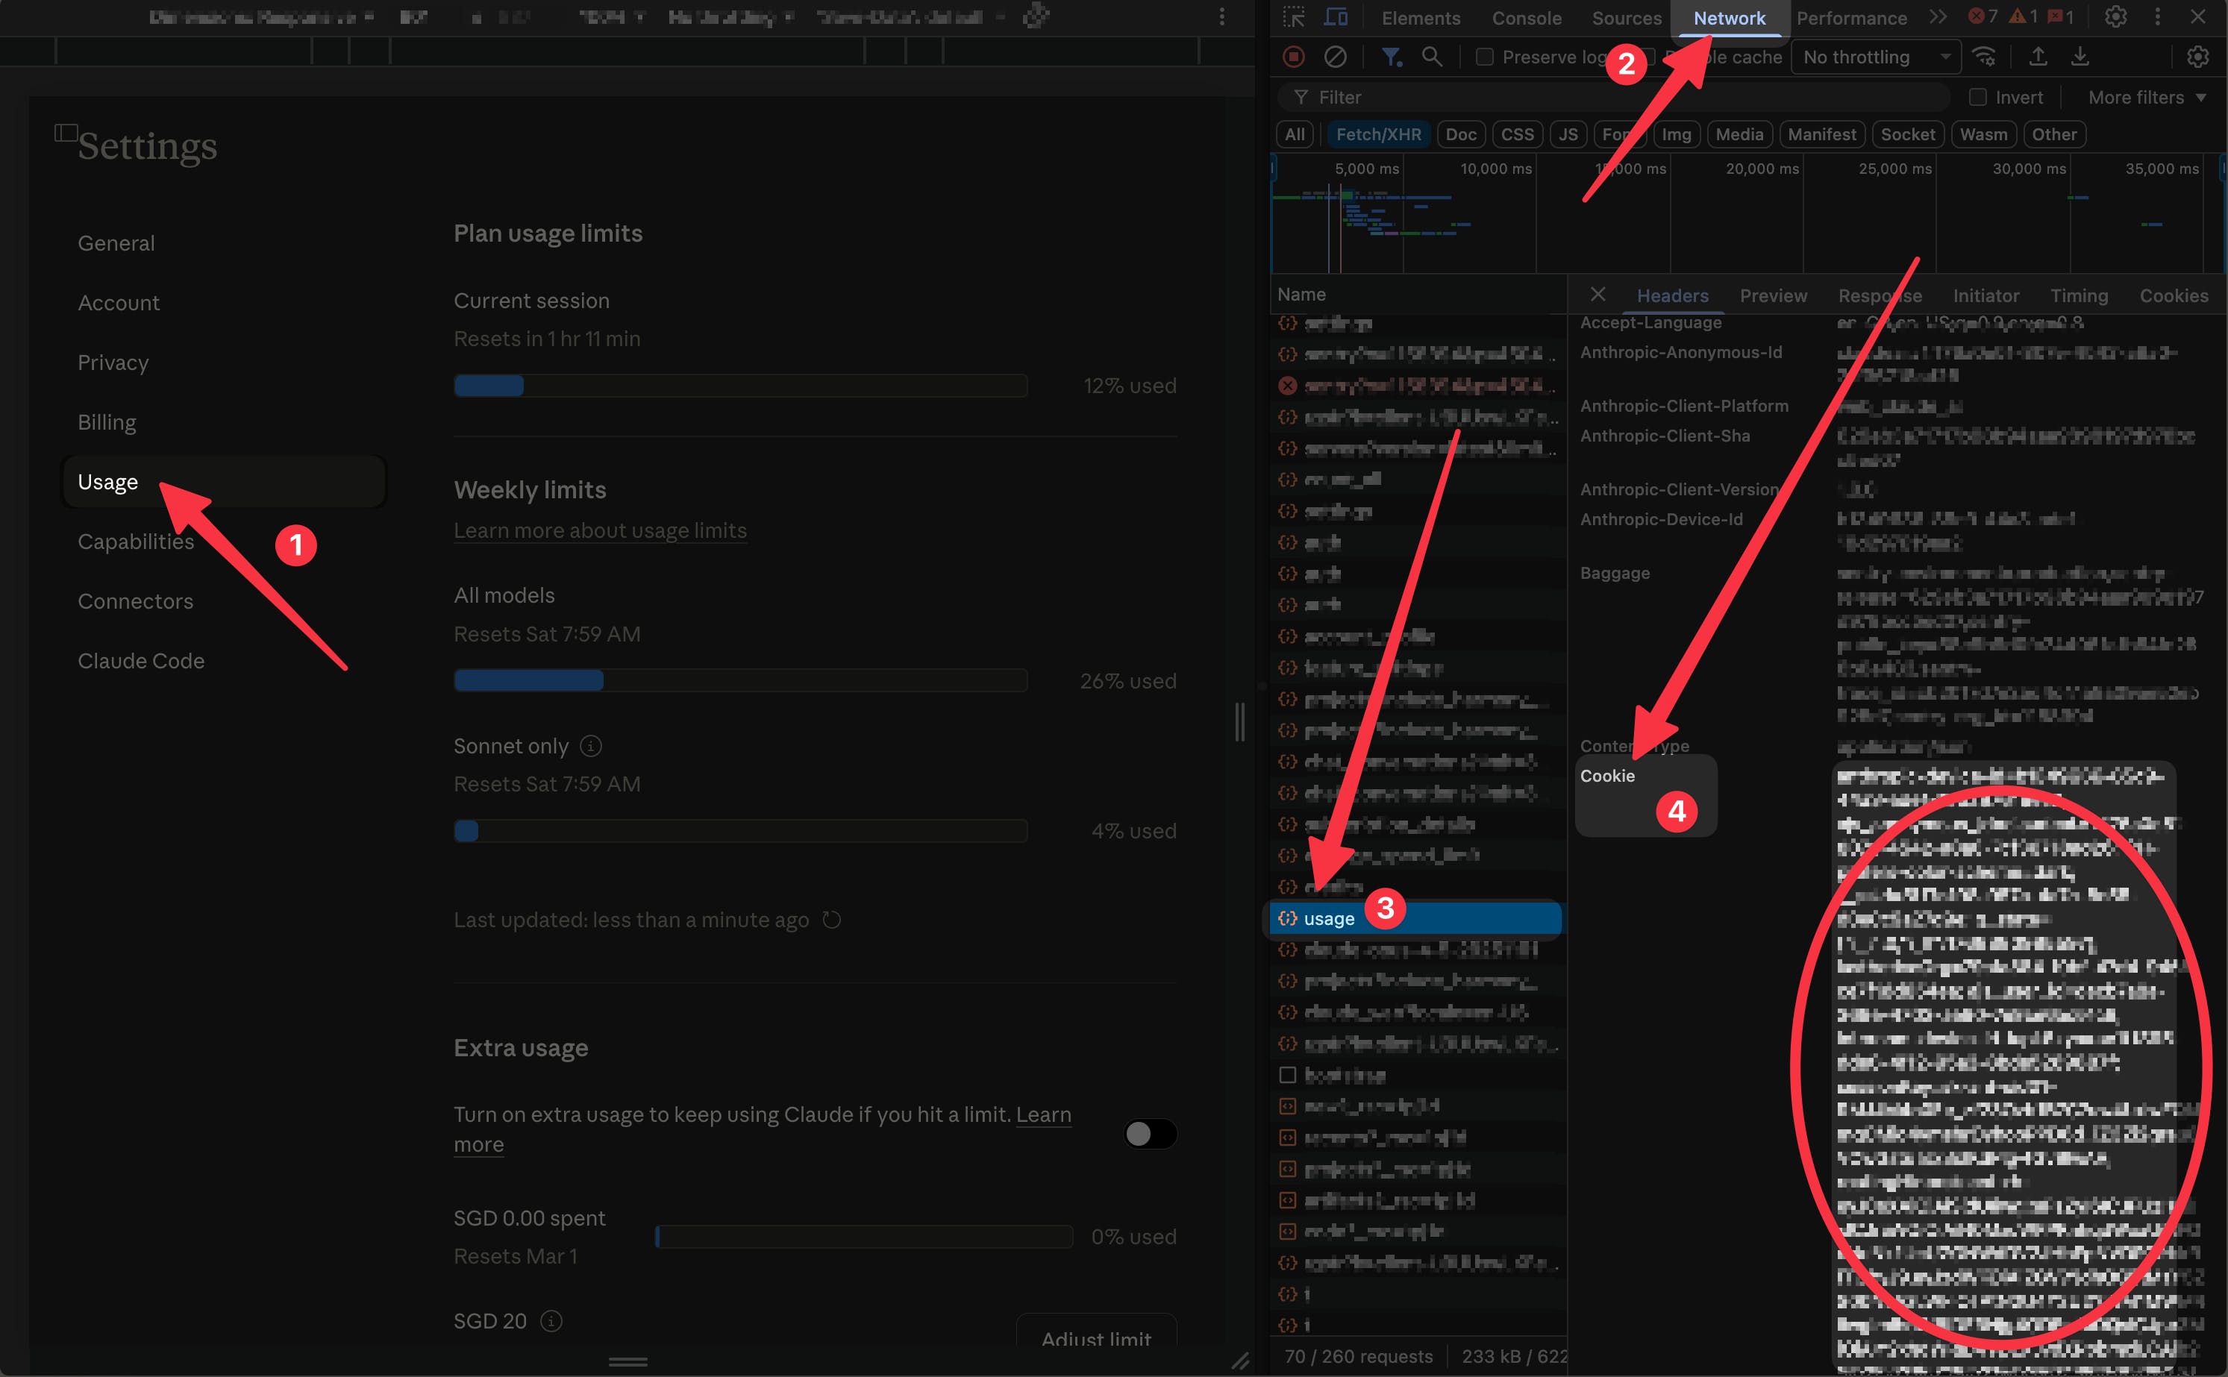This screenshot has width=2228, height=1377.
Task: Expand the More filters dropdown
Action: tap(2146, 96)
